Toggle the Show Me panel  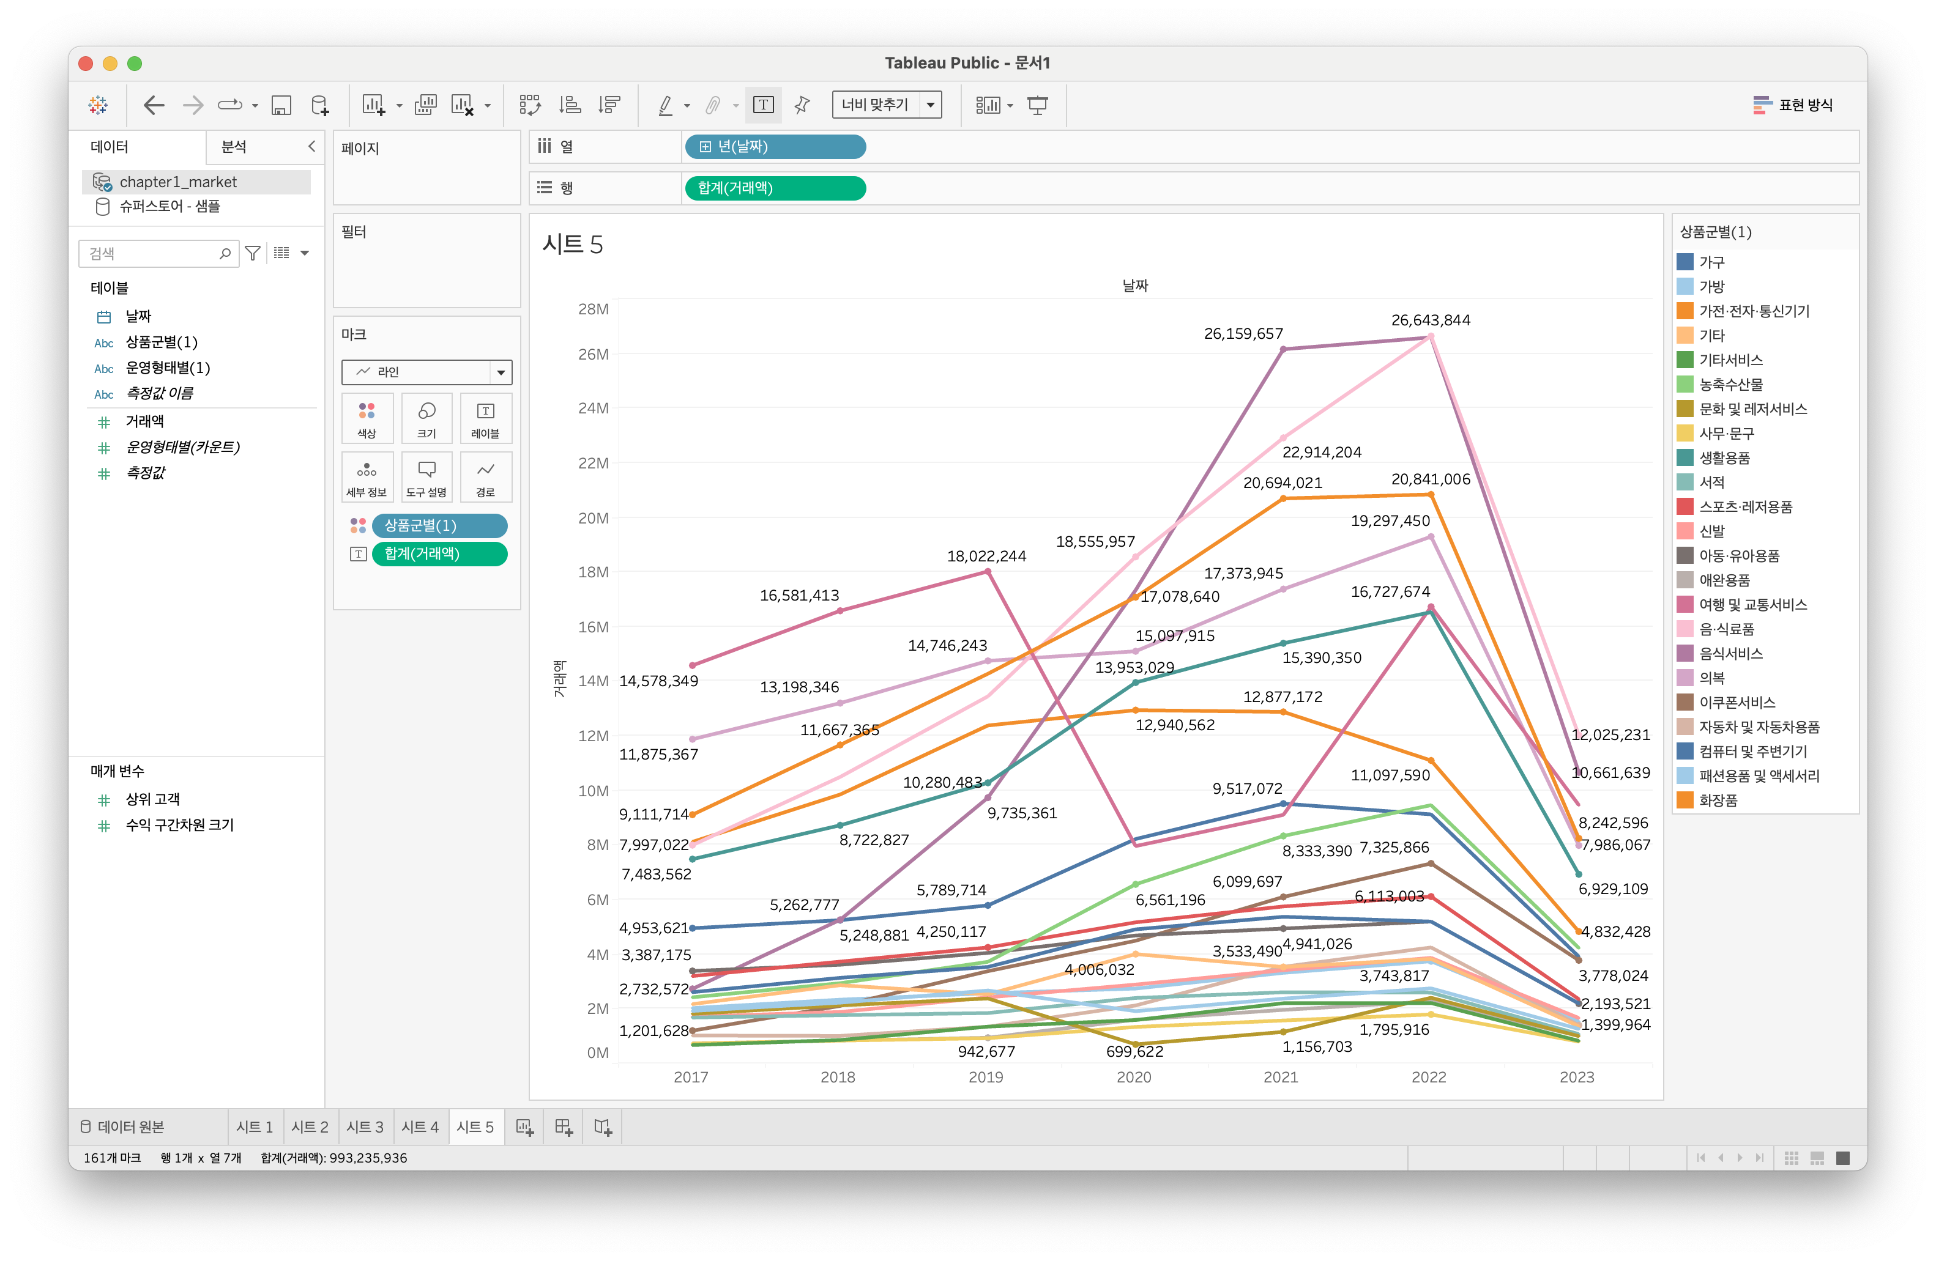pos(1793,105)
